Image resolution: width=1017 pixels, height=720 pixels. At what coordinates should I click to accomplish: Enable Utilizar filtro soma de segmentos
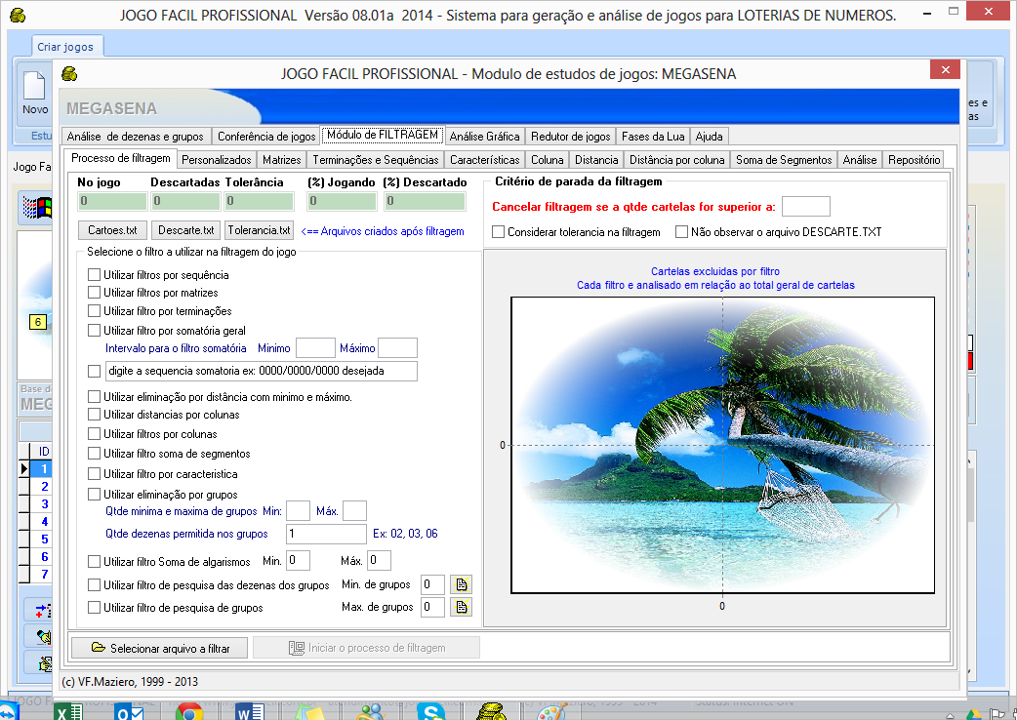tap(95, 454)
